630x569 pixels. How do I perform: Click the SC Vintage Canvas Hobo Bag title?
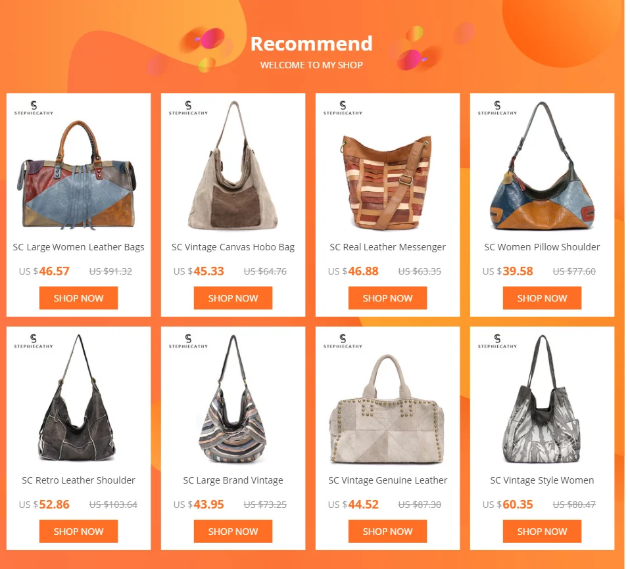point(233,247)
